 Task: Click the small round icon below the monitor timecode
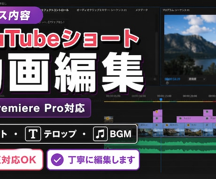tap(167, 83)
